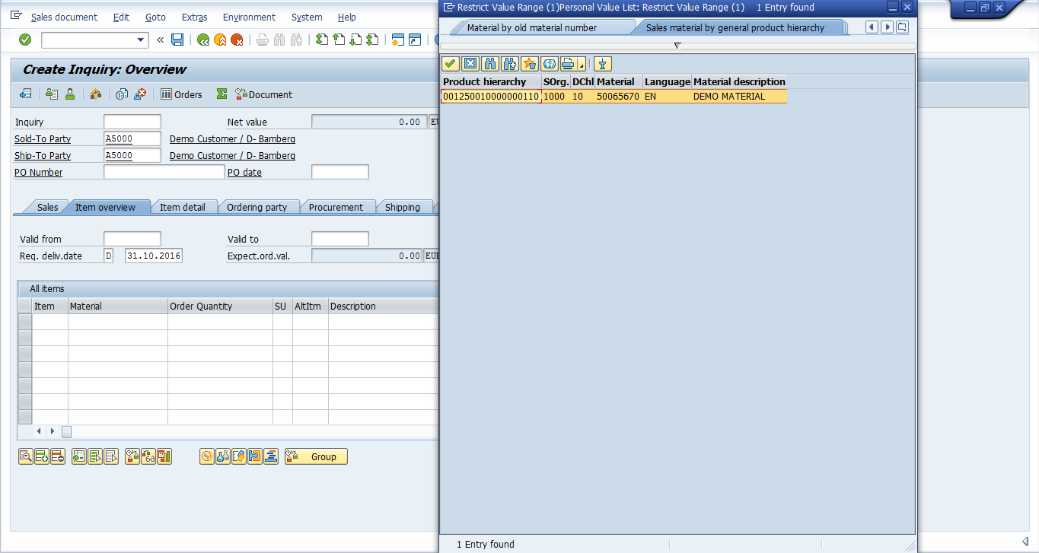Viewport: 1039px width, 553px height.
Task: Open the Extras menu
Action: click(x=194, y=17)
